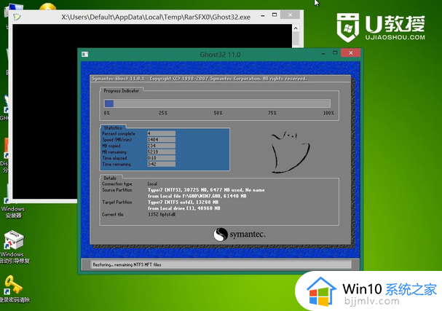Click the Ghost32 11.0 title bar text
442x311 pixels.
pyautogui.click(x=220, y=55)
